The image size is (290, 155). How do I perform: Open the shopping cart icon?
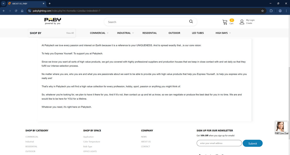coord(225,22)
